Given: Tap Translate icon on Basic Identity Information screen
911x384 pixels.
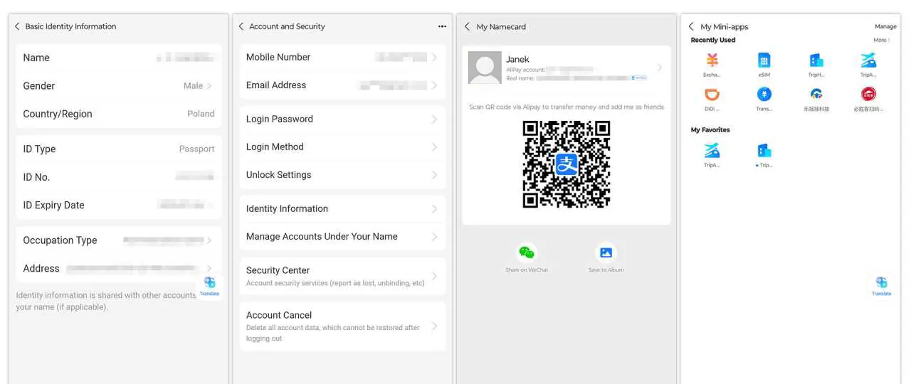Looking at the screenshot, I should click(x=209, y=286).
